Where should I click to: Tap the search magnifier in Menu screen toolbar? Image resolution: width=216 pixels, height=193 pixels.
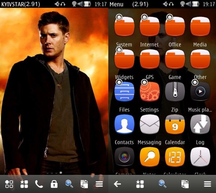(x=163, y=184)
